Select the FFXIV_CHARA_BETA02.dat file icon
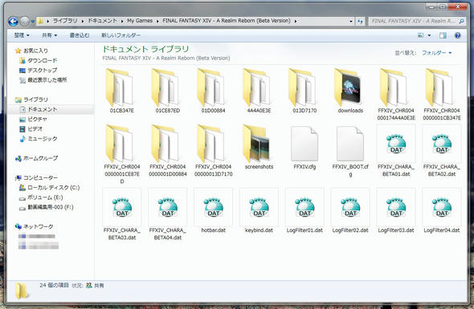The height and width of the screenshot is (309, 474). (442, 144)
